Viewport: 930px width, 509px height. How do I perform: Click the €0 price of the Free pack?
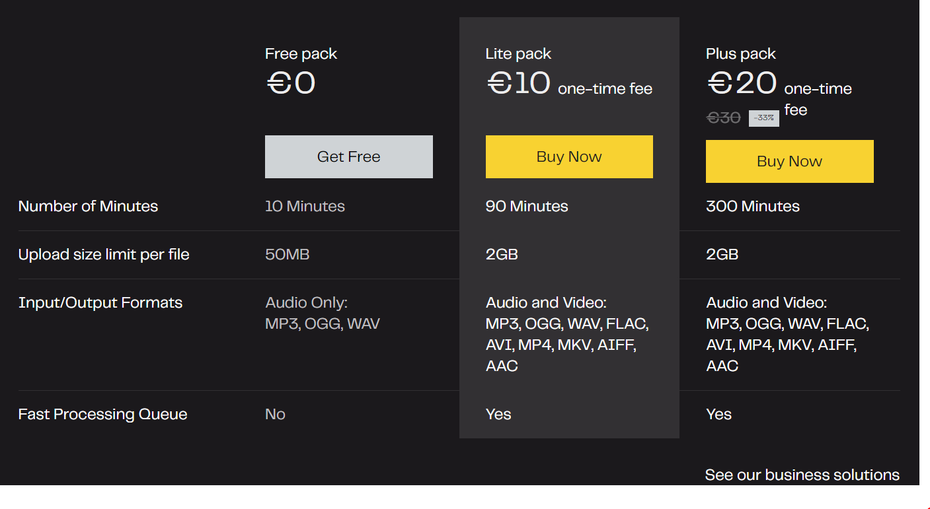click(x=291, y=83)
